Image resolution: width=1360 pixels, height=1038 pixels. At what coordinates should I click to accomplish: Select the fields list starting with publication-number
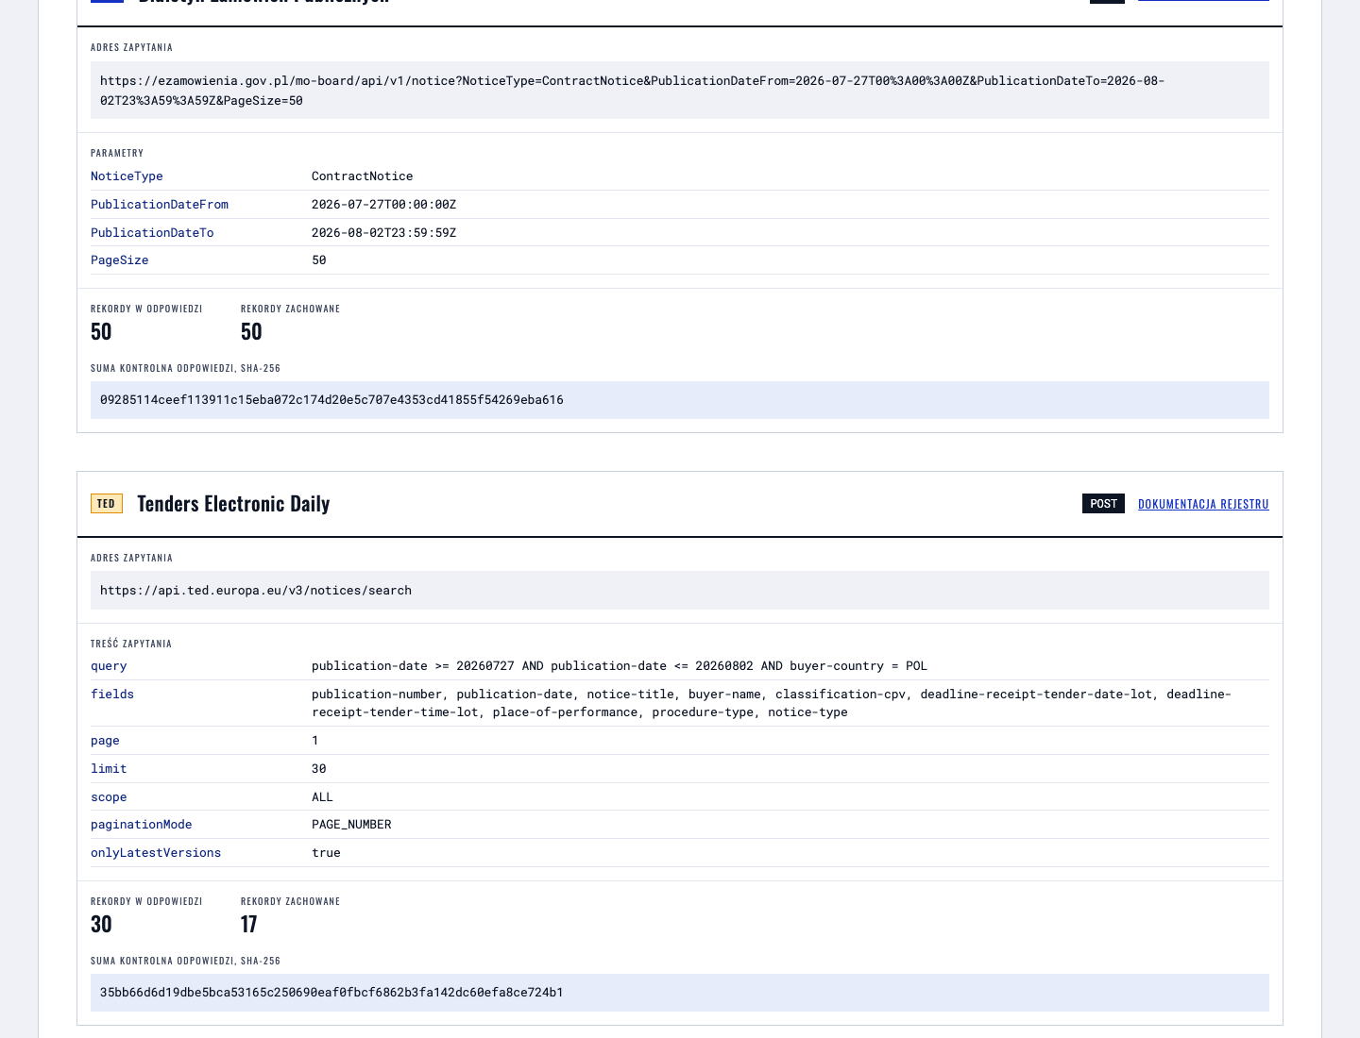pyautogui.click(x=772, y=703)
